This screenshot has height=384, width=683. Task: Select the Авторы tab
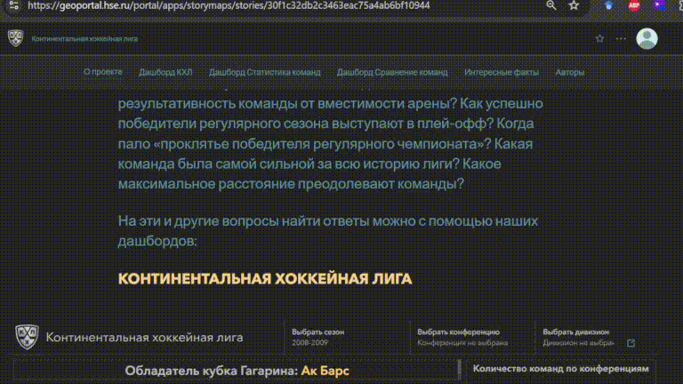pyautogui.click(x=570, y=73)
